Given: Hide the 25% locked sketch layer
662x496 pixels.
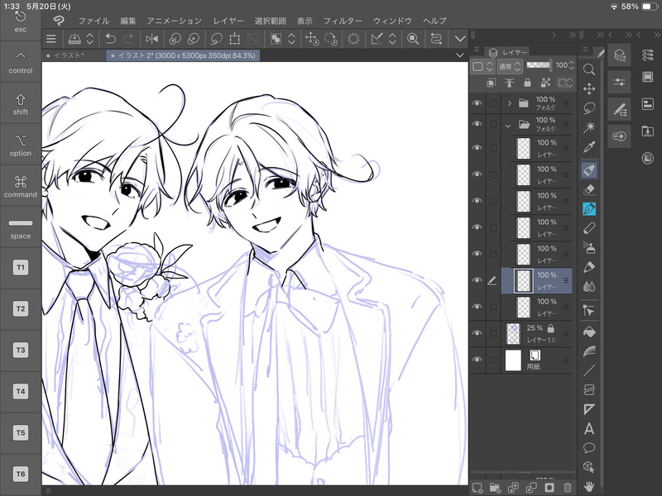Looking at the screenshot, I should (477, 333).
